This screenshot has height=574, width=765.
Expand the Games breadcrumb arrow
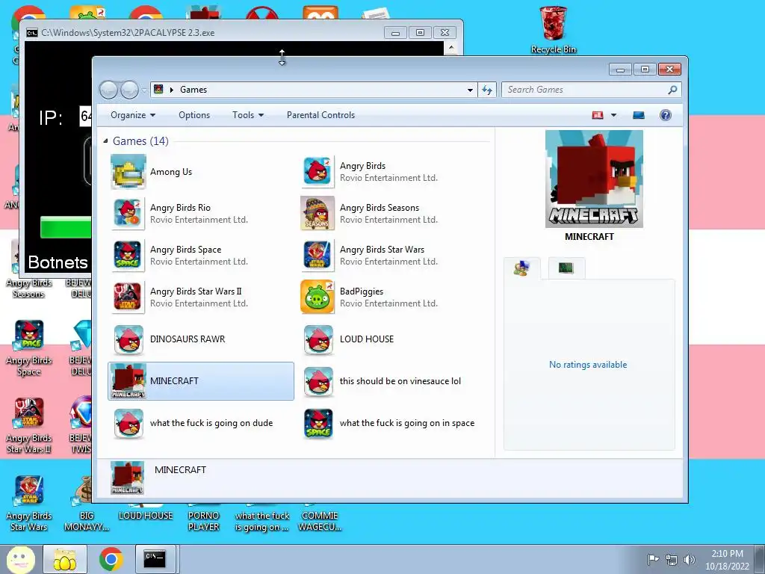172,90
